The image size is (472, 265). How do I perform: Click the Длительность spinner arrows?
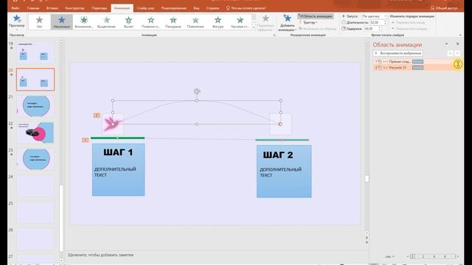(x=385, y=23)
